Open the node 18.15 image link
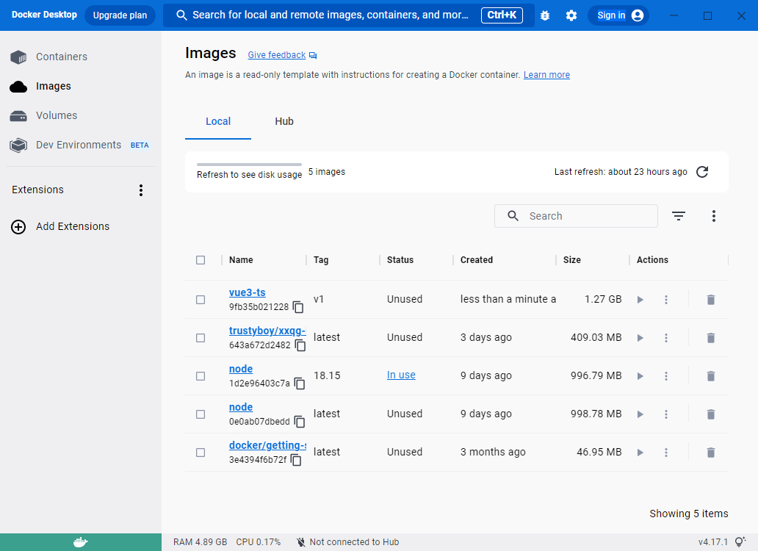The height and width of the screenshot is (551, 758). [x=241, y=369]
